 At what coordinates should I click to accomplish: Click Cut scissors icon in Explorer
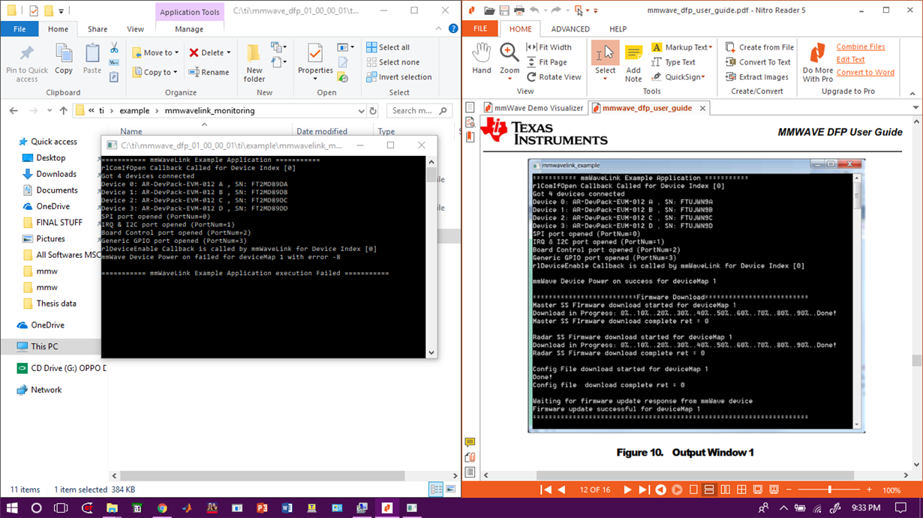coord(114,48)
